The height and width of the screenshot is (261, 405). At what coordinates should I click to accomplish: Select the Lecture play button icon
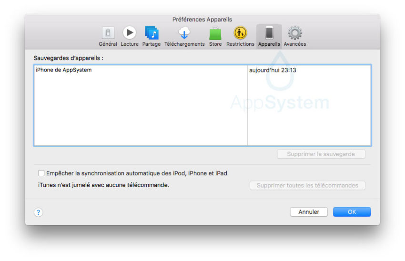point(129,33)
